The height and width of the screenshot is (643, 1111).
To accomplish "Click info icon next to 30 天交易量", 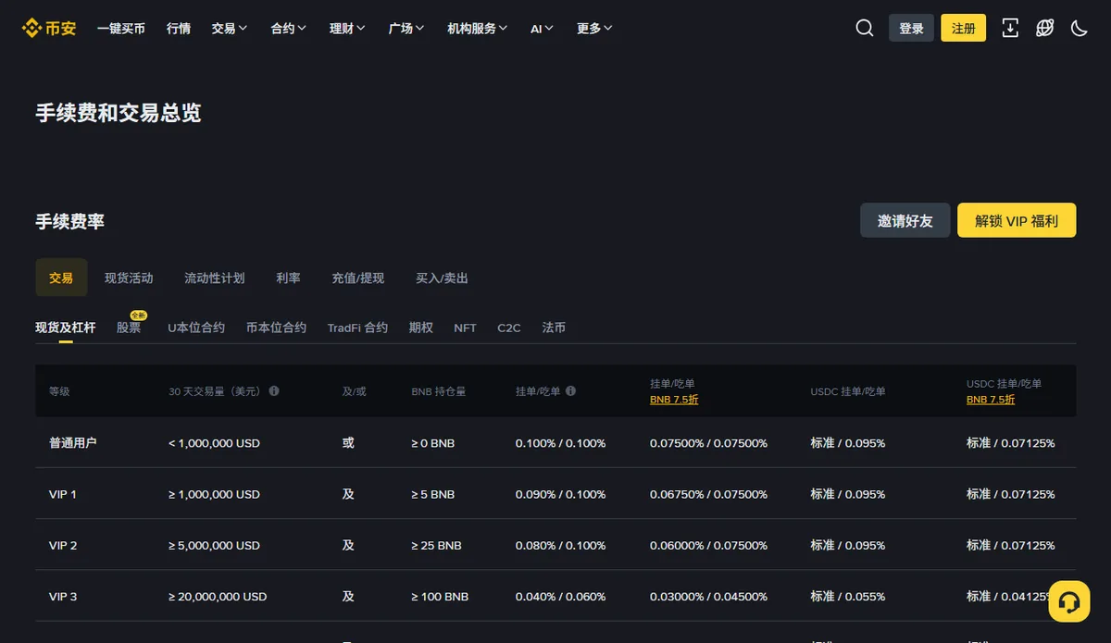I will click(274, 391).
